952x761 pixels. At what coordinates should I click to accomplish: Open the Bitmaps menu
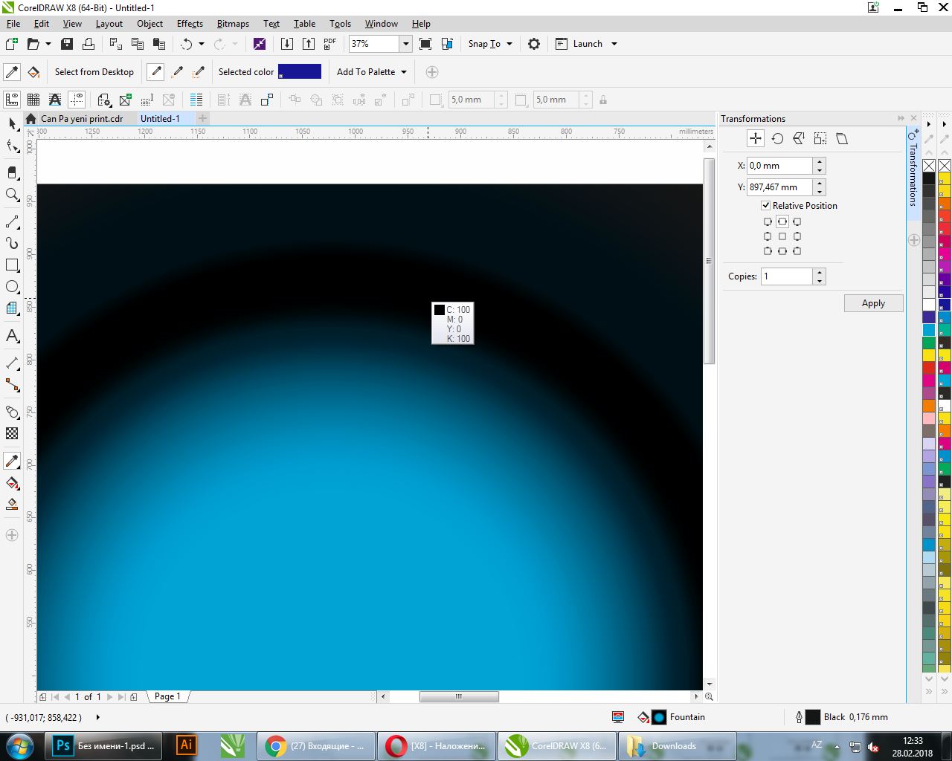[x=233, y=23]
